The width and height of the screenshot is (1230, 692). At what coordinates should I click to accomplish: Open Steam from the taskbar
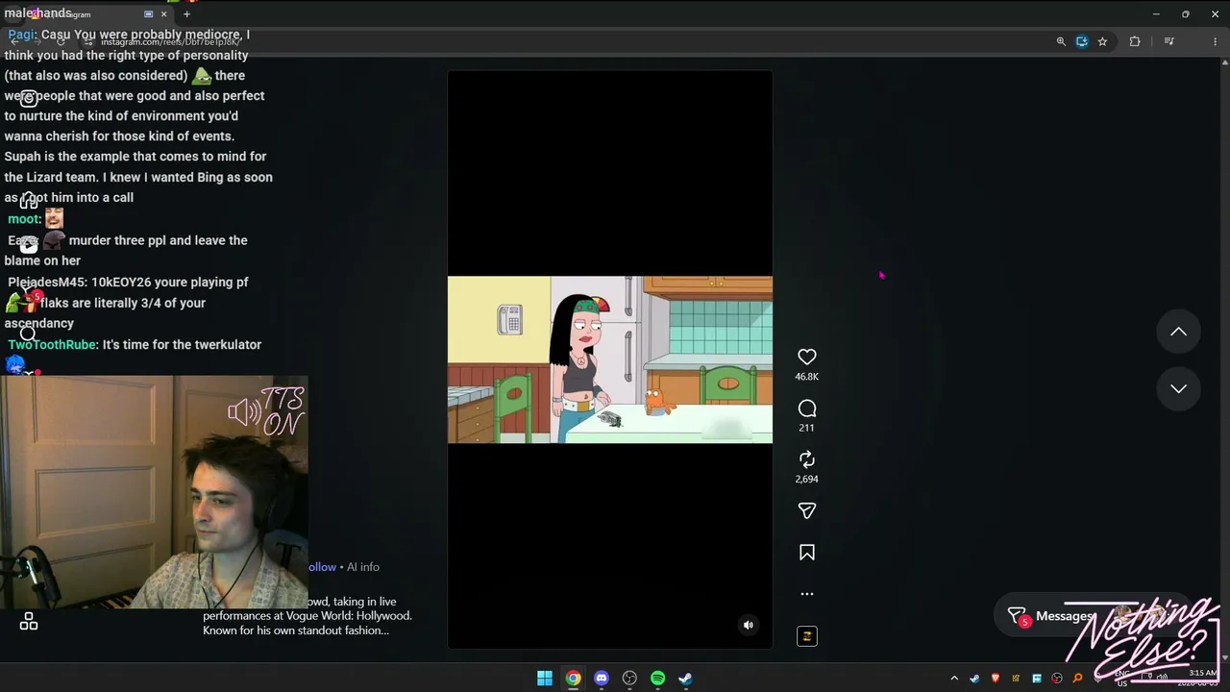[x=685, y=679]
